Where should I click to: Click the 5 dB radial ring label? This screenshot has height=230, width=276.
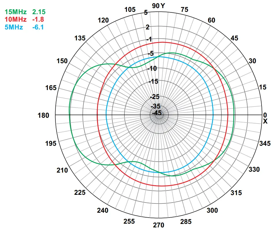click(146, 13)
